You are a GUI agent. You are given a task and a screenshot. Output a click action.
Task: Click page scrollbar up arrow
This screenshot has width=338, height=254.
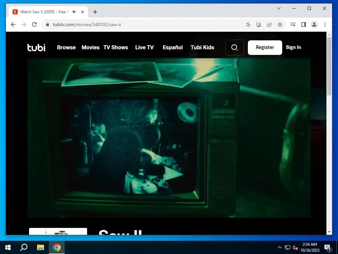click(x=329, y=34)
